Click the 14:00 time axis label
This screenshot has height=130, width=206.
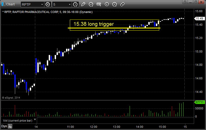(139, 127)
